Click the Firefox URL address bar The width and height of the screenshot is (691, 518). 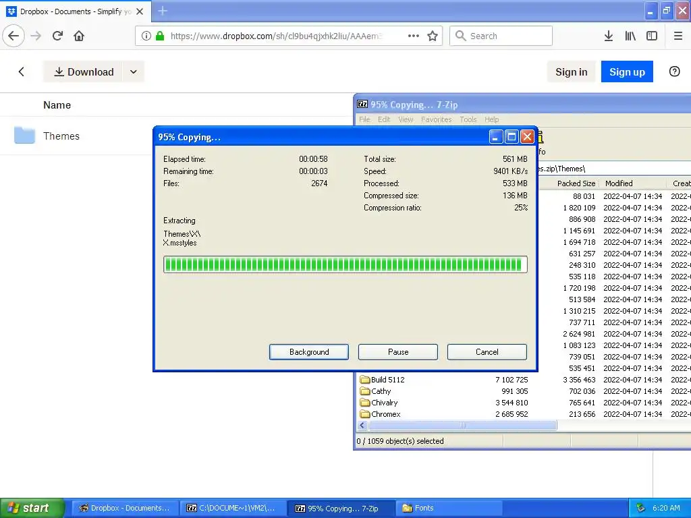click(x=275, y=36)
